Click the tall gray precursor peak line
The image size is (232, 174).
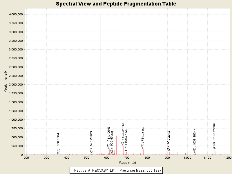pos(101,72)
